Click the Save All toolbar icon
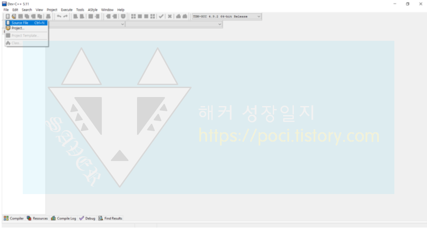 [x=27, y=16]
